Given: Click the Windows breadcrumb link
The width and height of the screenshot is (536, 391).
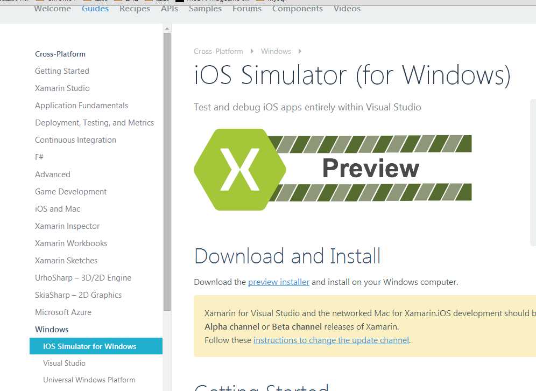Looking at the screenshot, I should click(x=276, y=51).
